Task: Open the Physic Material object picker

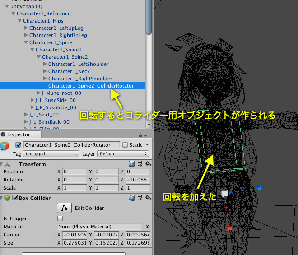Action: click(x=147, y=226)
